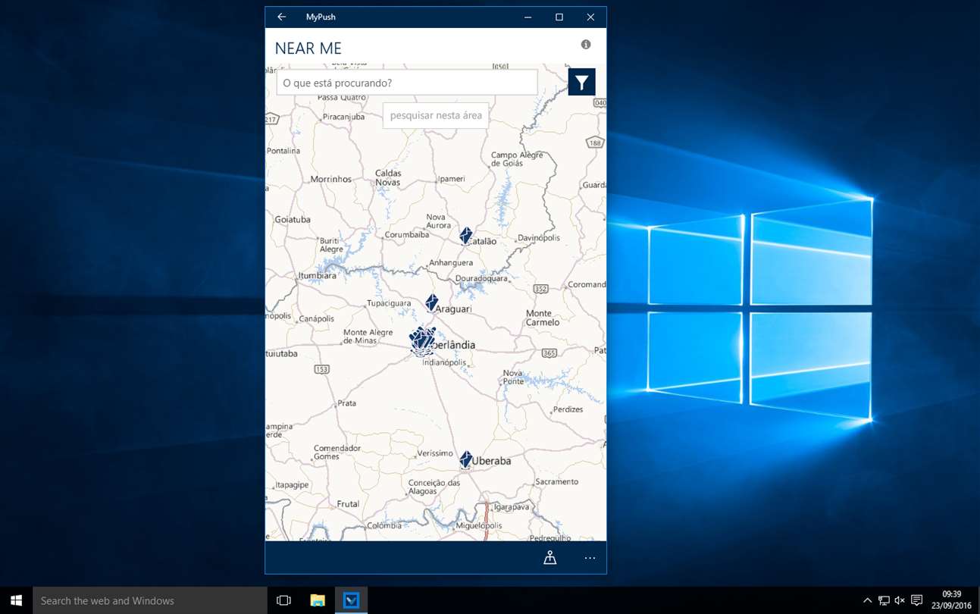Go back using the MyPush back arrow
This screenshot has width=980, height=614.
point(281,17)
